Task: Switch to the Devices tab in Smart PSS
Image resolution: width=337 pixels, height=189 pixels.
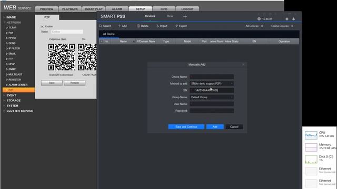Action: (x=150, y=16)
